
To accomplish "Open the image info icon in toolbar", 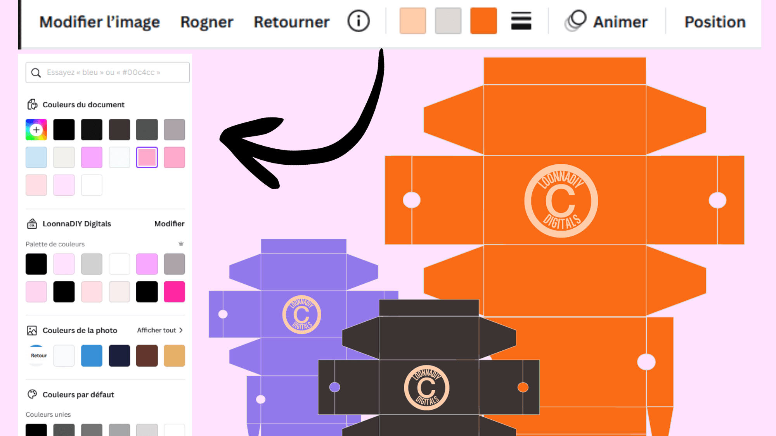I will pyautogui.click(x=359, y=21).
